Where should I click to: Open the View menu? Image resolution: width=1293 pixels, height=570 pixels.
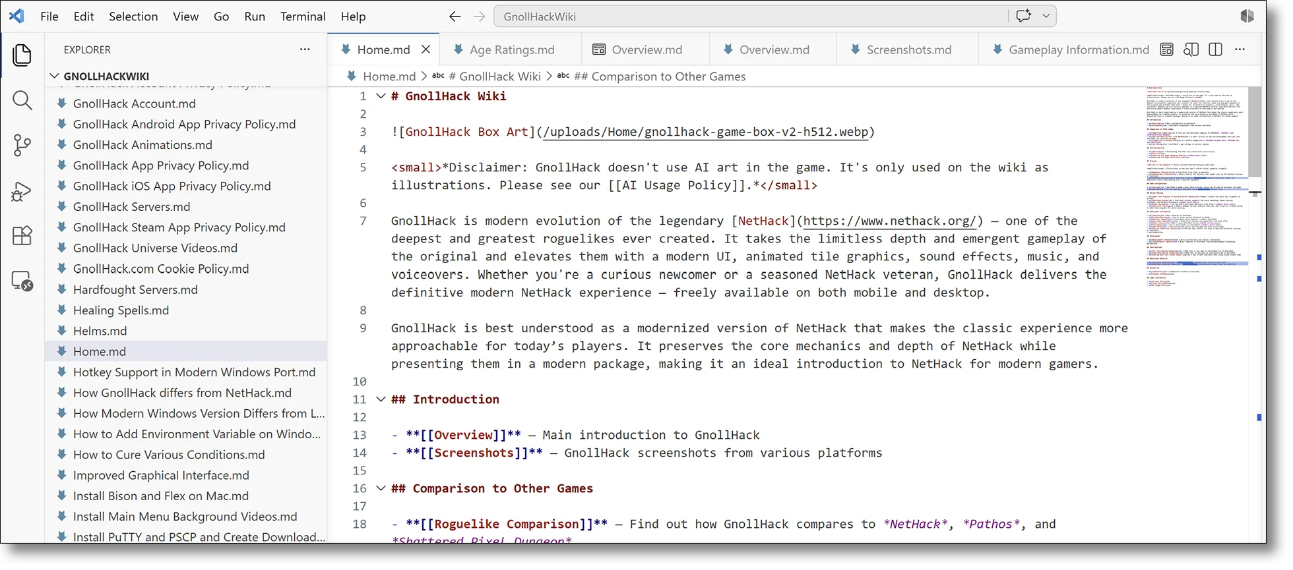tap(185, 16)
